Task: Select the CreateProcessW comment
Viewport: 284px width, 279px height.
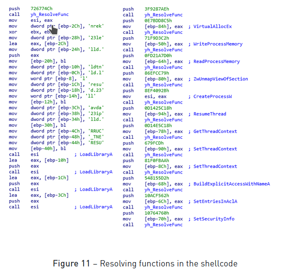Action: pyautogui.click(x=212, y=97)
